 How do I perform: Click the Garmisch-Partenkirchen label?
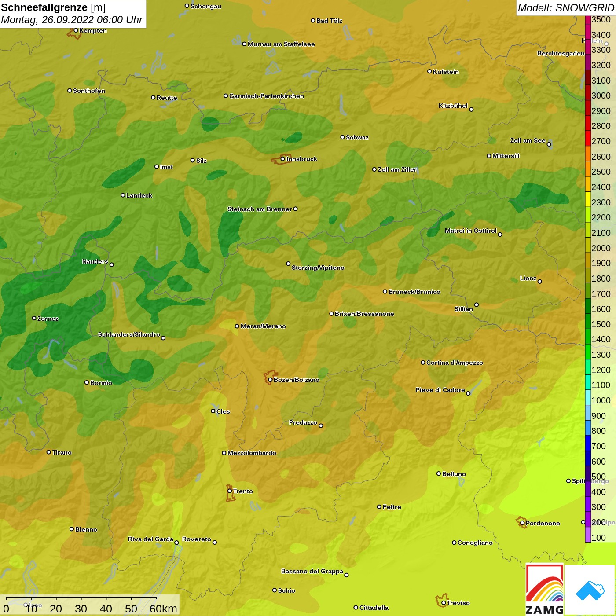coord(267,96)
